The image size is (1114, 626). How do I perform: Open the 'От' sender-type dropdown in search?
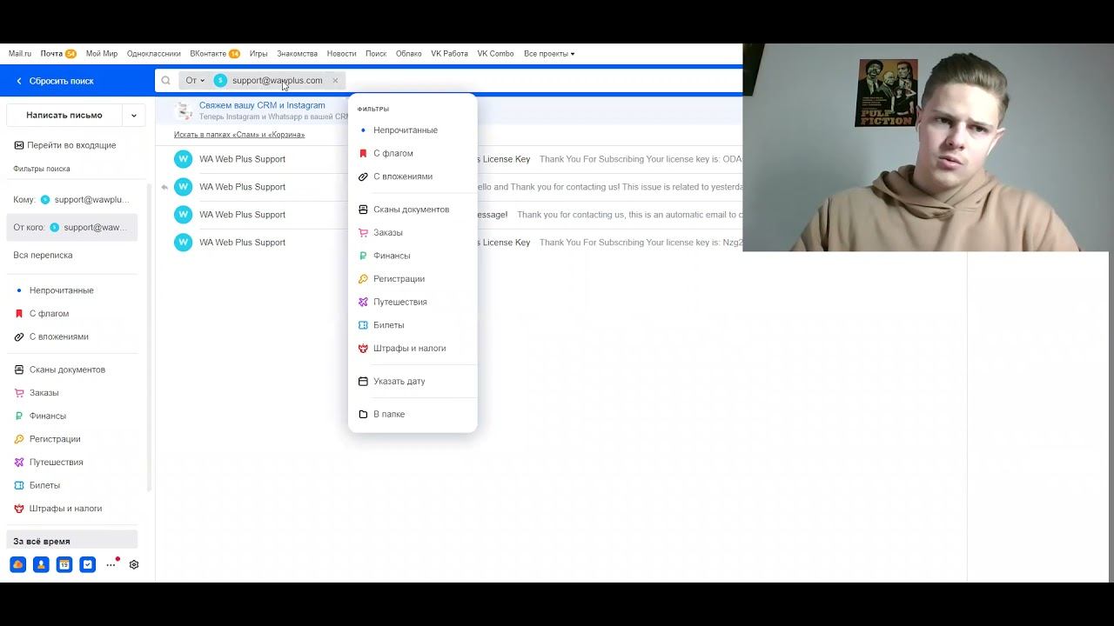click(x=195, y=81)
